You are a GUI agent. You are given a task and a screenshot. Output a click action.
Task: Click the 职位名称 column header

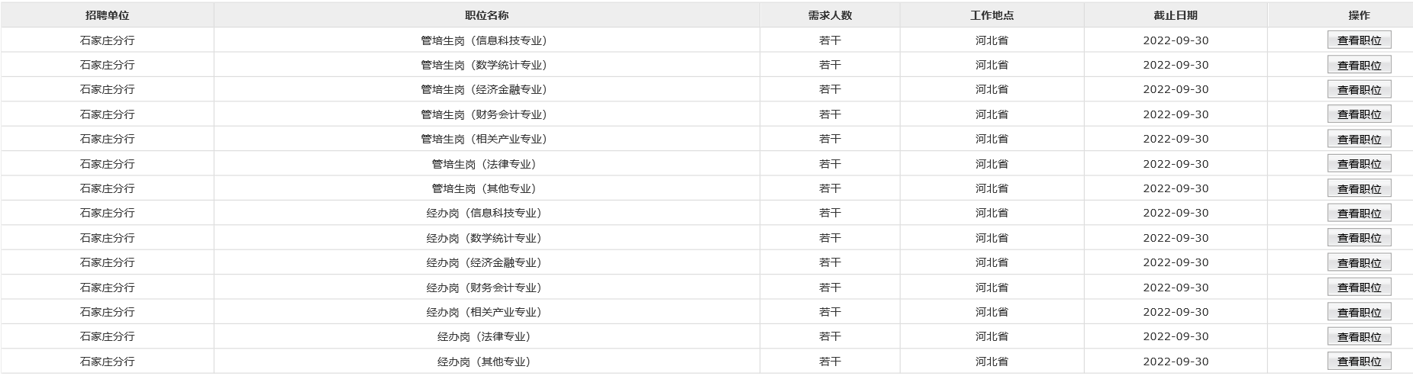[486, 15]
